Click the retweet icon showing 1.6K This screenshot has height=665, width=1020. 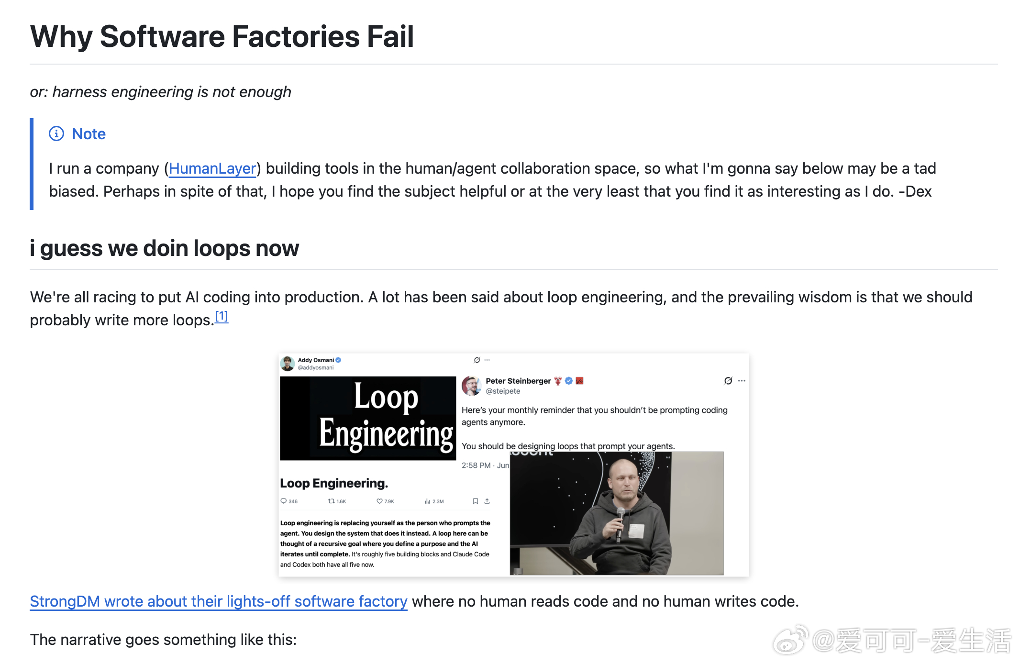tap(331, 501)
